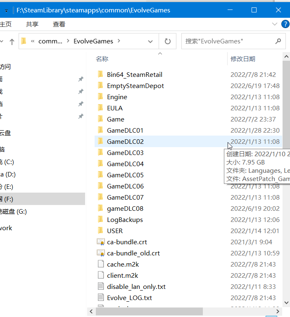Click the scroll up arrow of vertical scrollbar
This screenshot has width=290, height=317.
(x=286, y=57)
